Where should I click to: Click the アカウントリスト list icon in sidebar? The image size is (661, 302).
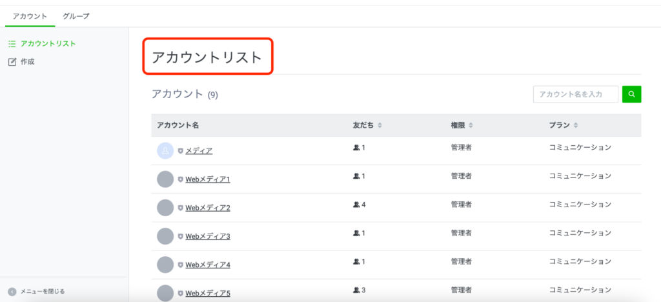click(12, 44)
